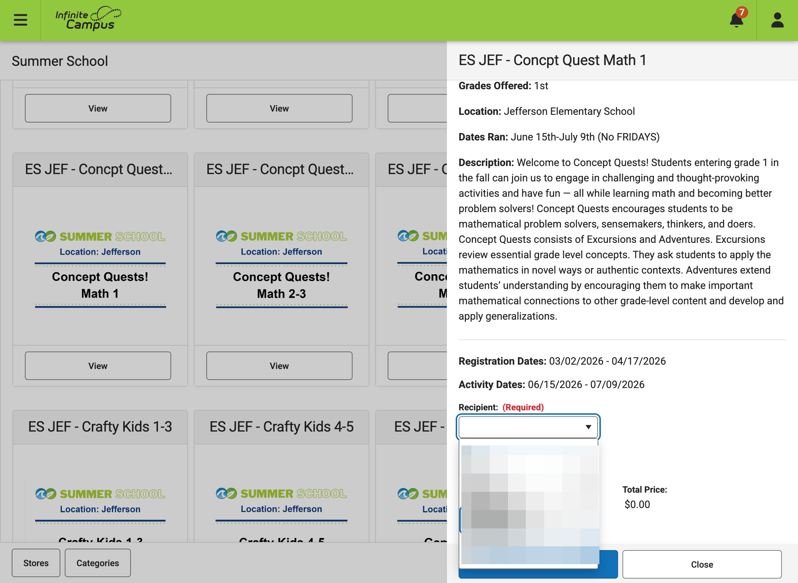Click the ES JEF - Crafty Kids 4-5 title

(282, 427)
